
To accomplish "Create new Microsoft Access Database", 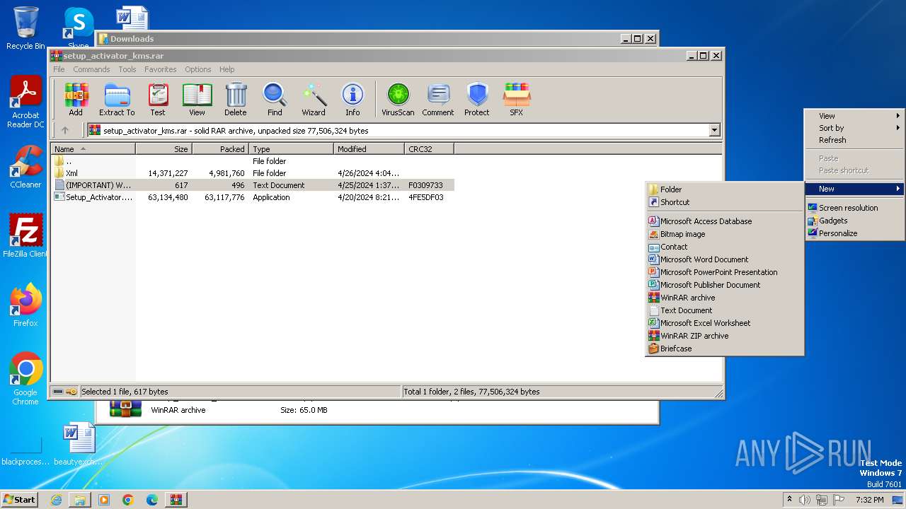I will (725, 221).
